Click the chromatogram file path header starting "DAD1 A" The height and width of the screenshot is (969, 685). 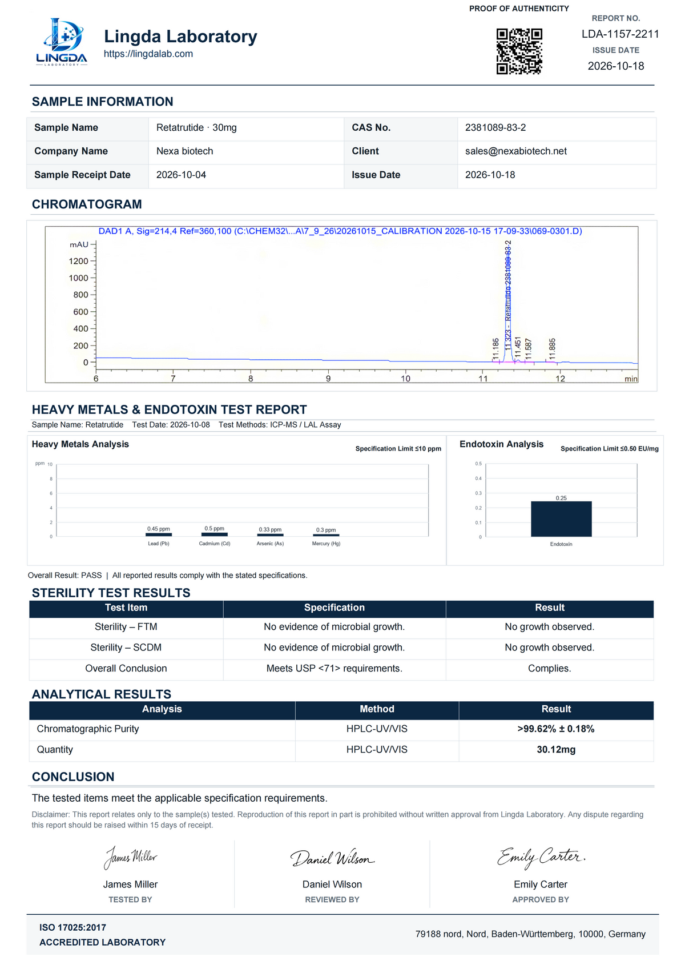[x=340, y=231]
